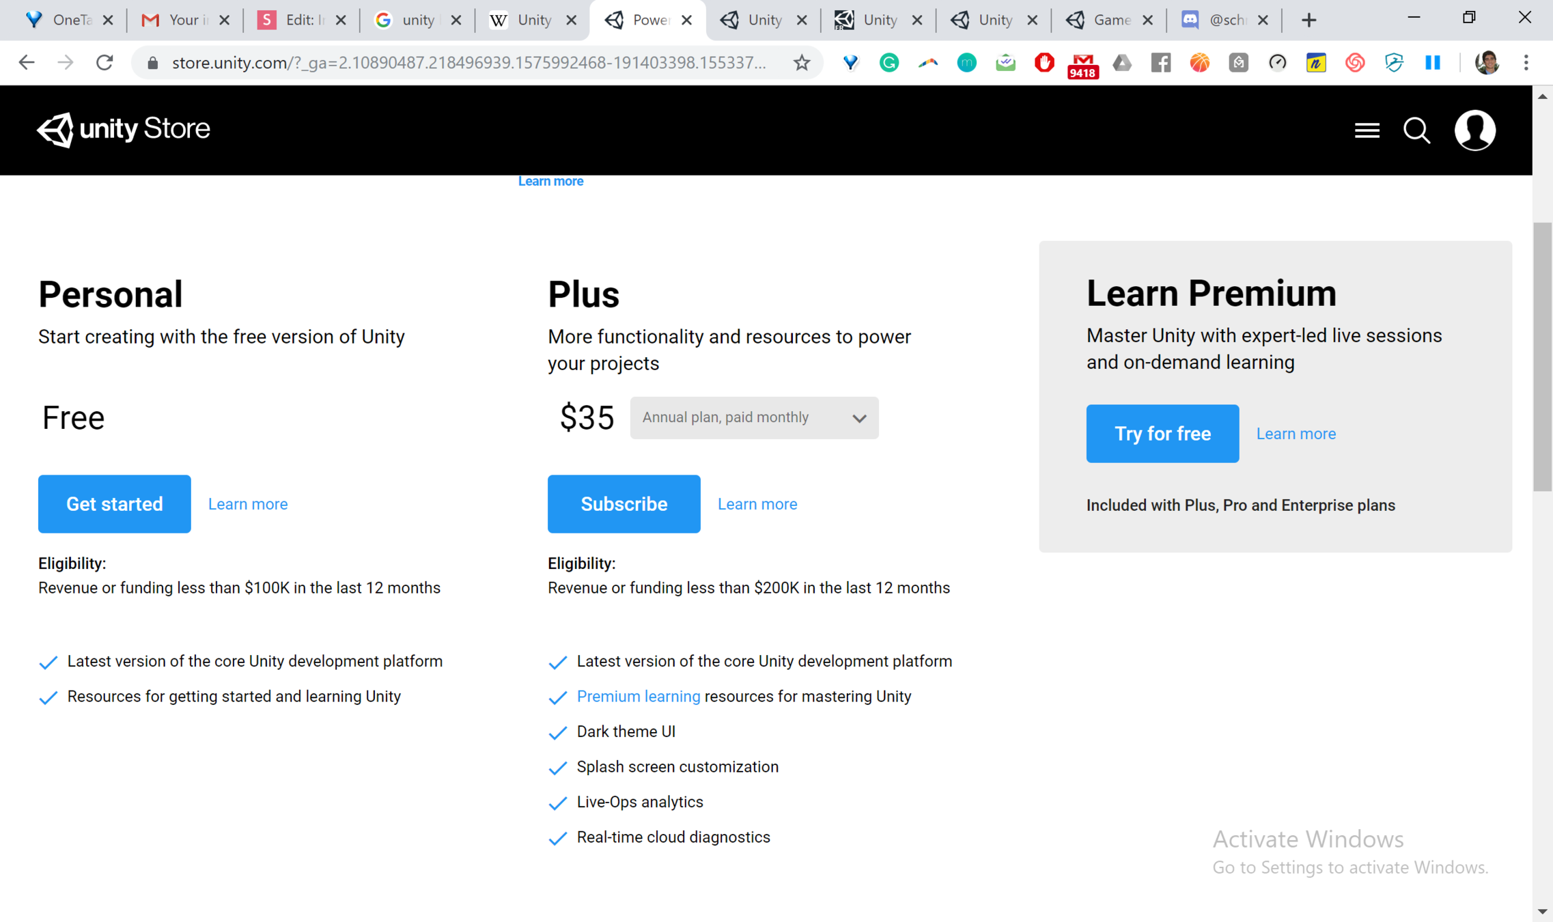
Task: Switch to the Wikipedia Unity tab
Action: tap(524, 20)
